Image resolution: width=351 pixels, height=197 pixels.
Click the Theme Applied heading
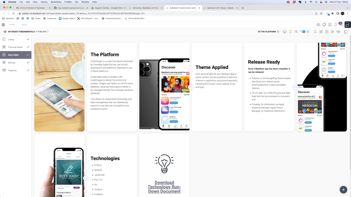[212, 67]
